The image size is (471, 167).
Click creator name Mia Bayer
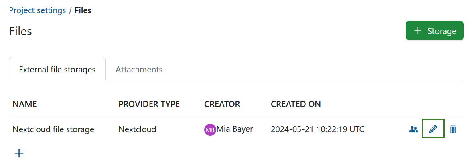tap(235, 129)
